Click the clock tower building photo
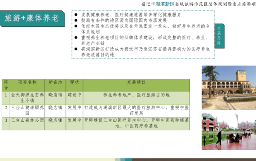Image resolution: width=256 pixels, height=161 pixels. pyautogui.click(x=229, y=88)
